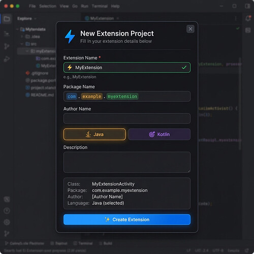Click the sparkle icon on Create Extension

(107, 219)
